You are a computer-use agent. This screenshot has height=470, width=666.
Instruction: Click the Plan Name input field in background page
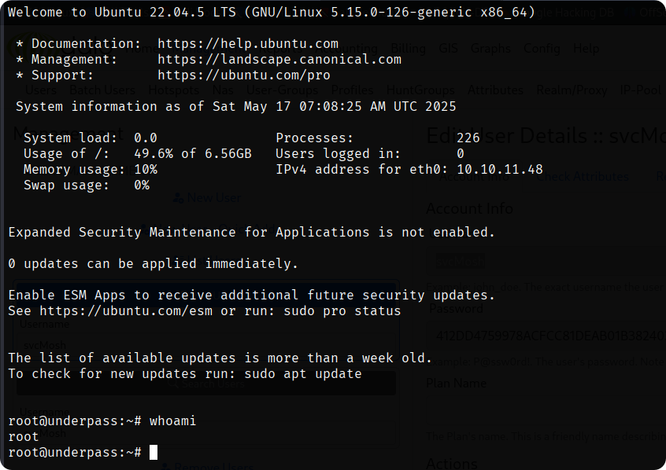546,409
